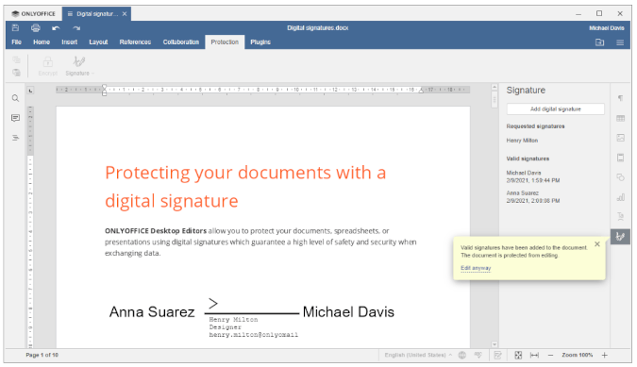This screenshot has height=367, width=637.
Task: Open the Navigation headings panel
Action: (15, 138)
